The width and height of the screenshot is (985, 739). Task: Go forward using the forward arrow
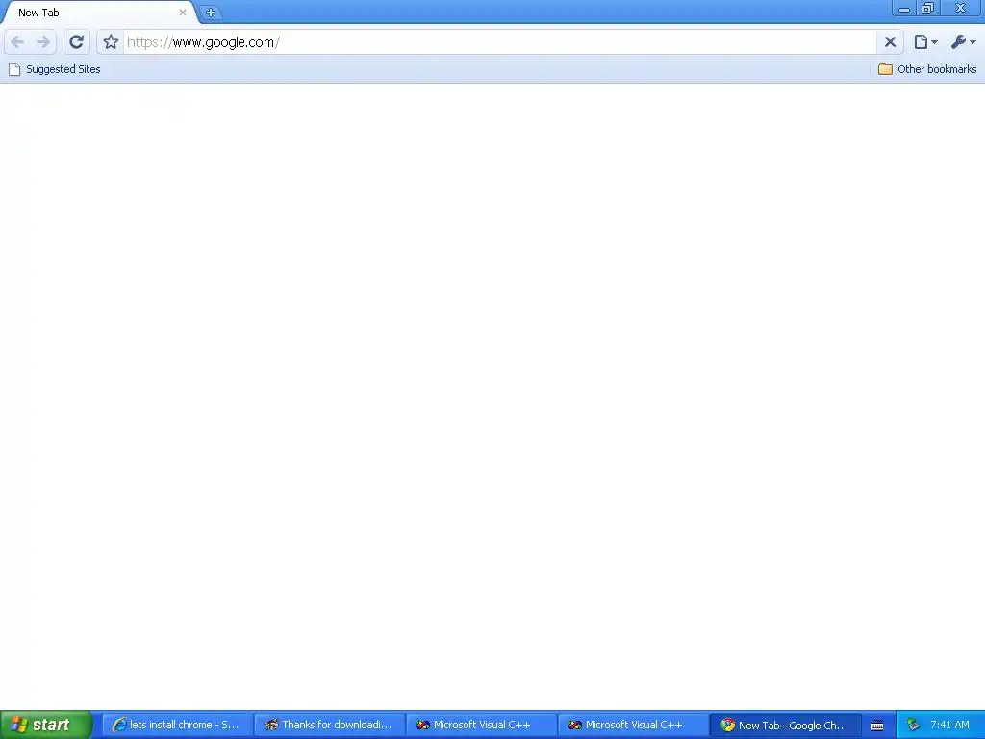coord(43,42)
